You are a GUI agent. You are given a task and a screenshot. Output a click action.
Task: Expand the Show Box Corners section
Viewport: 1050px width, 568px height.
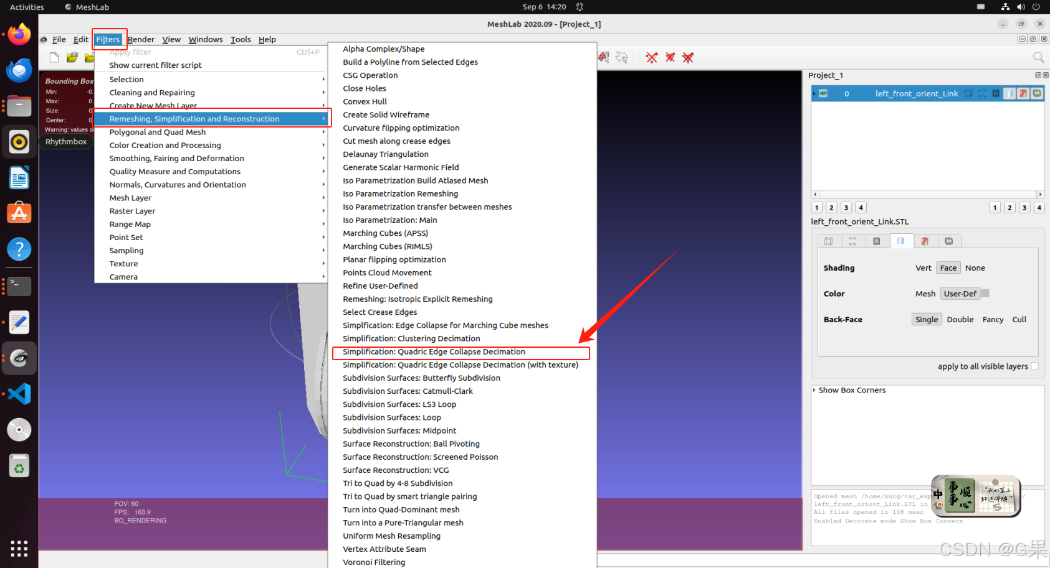814,390
